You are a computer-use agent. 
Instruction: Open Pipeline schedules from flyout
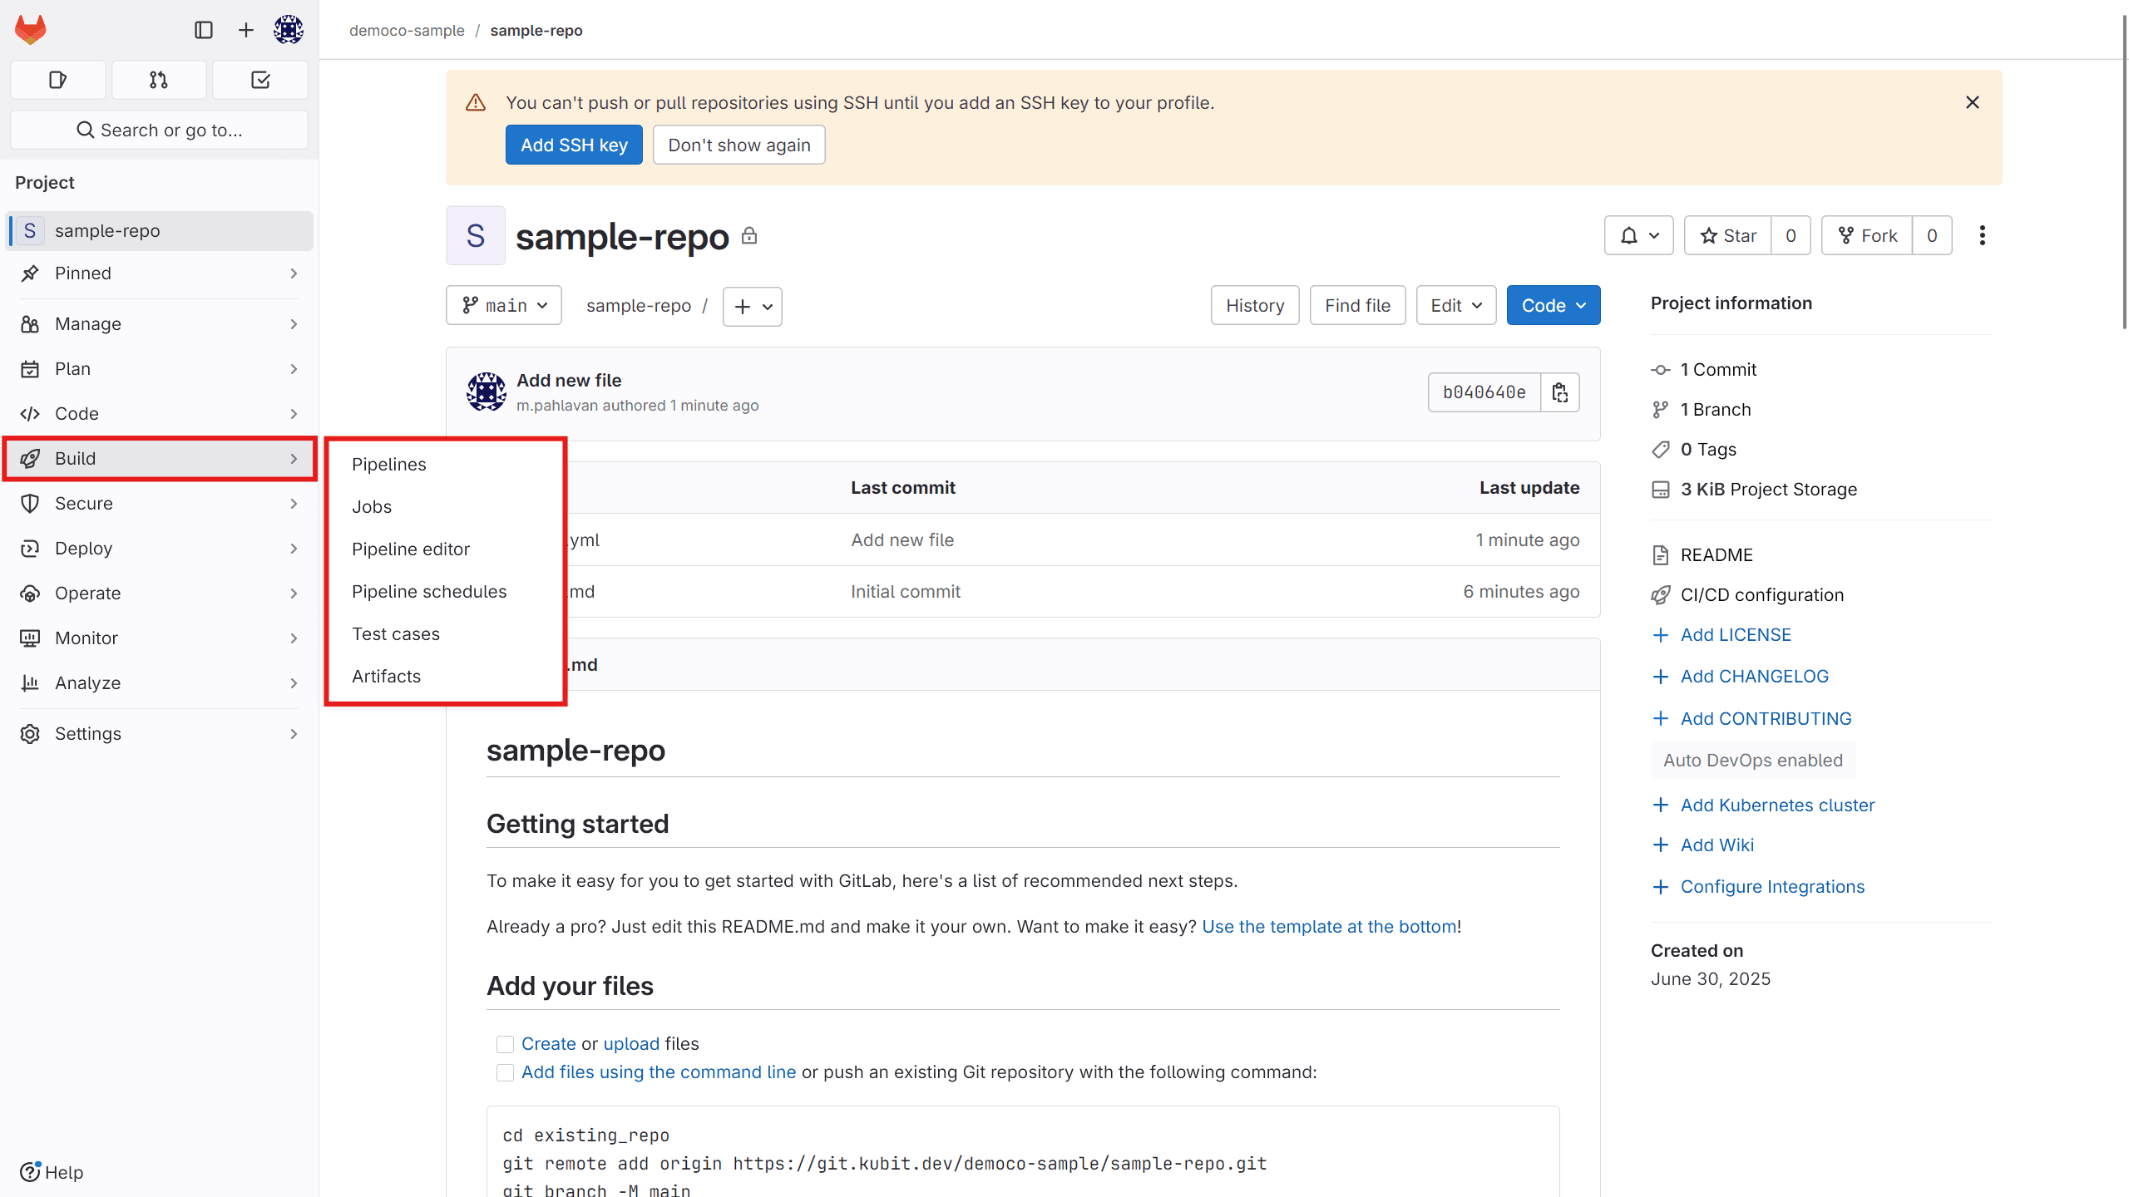(429, 591)
